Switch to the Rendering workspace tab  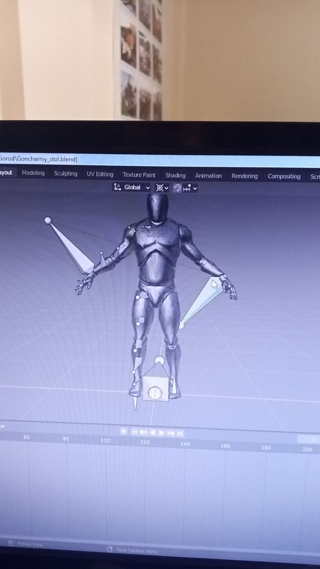[x=244, y=176]
